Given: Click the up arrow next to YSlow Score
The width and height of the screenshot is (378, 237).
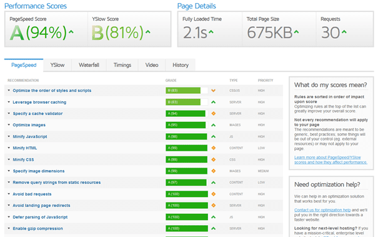Looking at the screenshot, I should (x=148, y=32).
